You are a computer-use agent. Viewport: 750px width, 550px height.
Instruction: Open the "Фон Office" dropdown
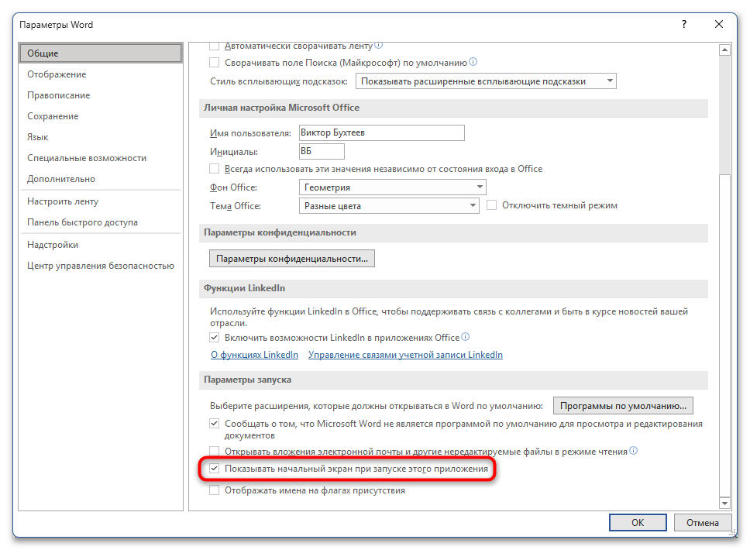pos(479,187)
